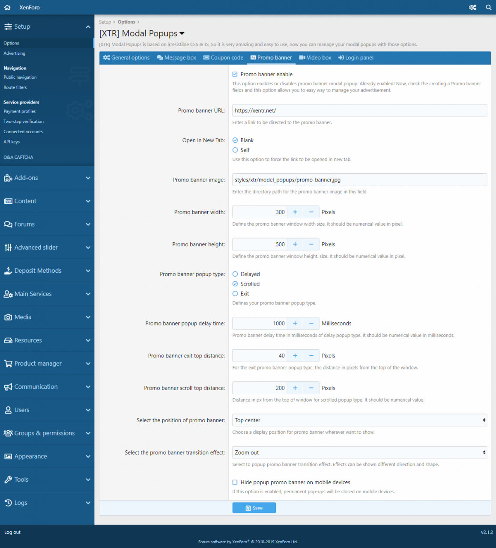Screen dimensions: 496x548
Task: Select the Self radio option
Action: (235, 150)
